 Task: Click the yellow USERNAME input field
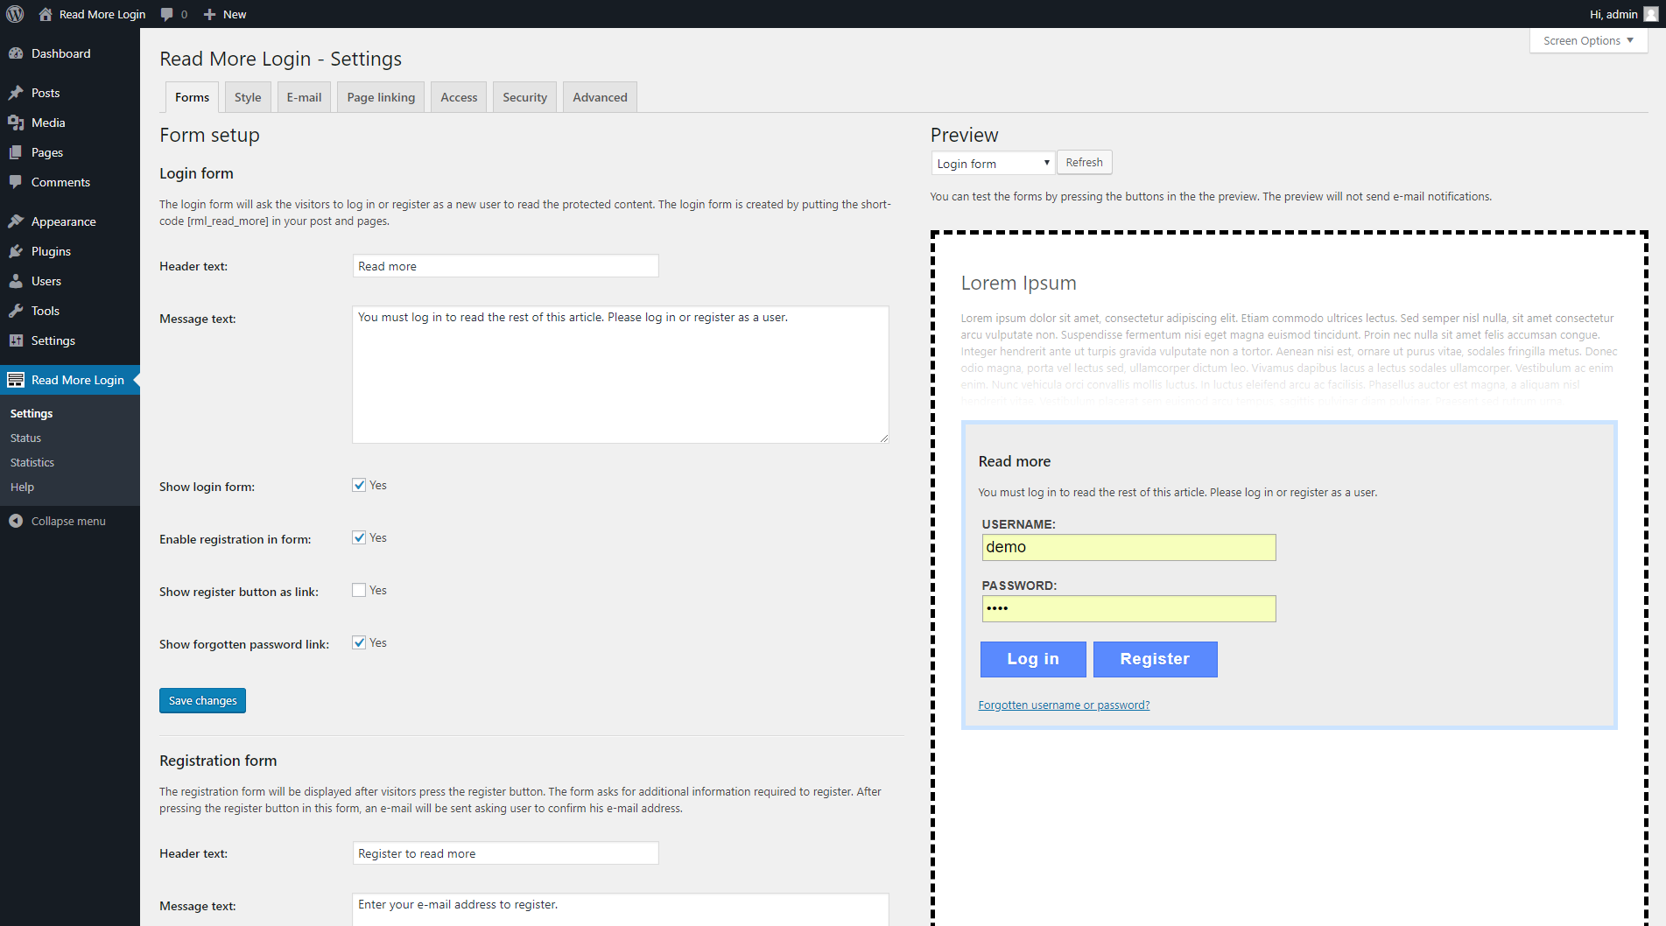tap(1128, 546)
